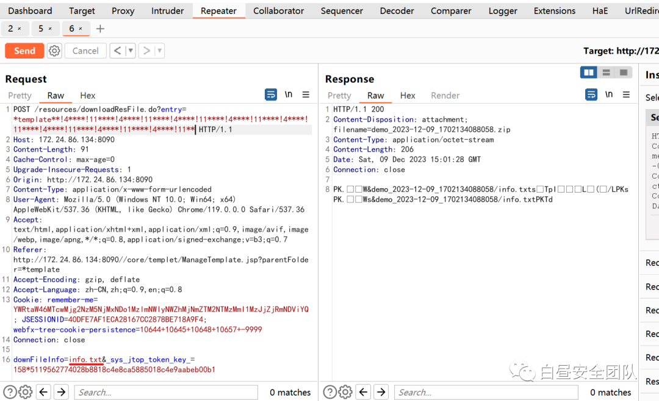The width and height of the screenshot is (659, 401).
Task: Select Request Raw view tab
Action: pyautogui.click(x=56, y=95)
